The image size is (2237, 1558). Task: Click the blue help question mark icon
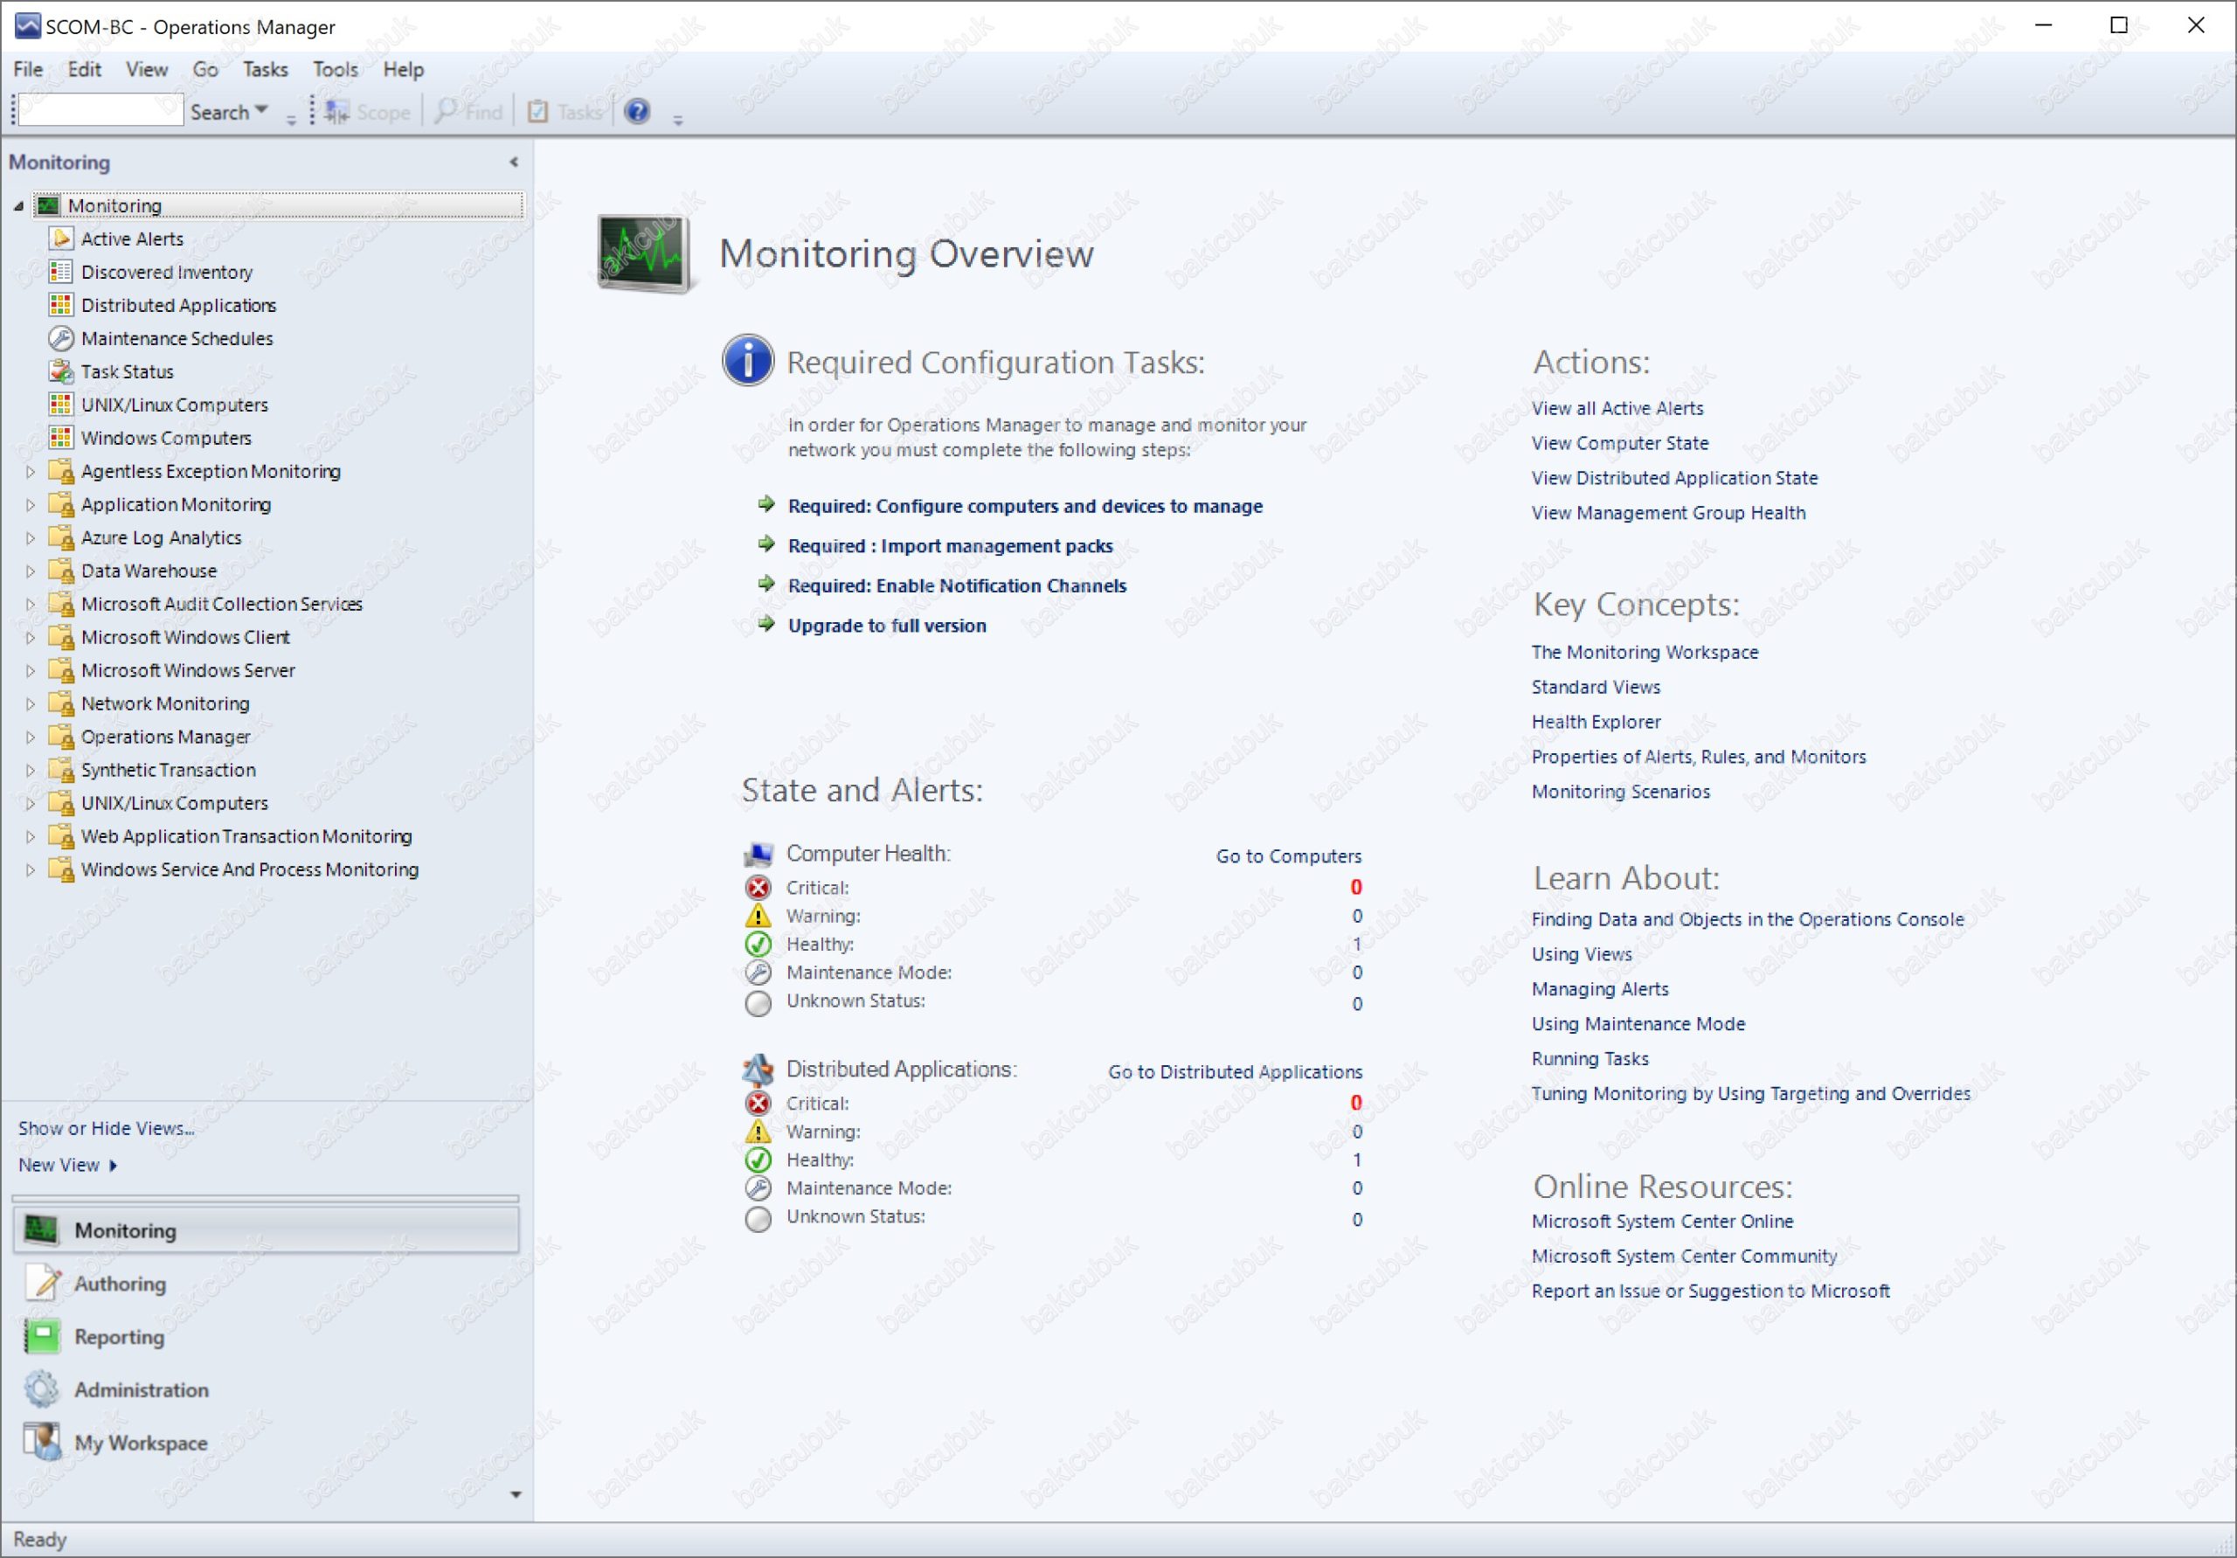637,112
